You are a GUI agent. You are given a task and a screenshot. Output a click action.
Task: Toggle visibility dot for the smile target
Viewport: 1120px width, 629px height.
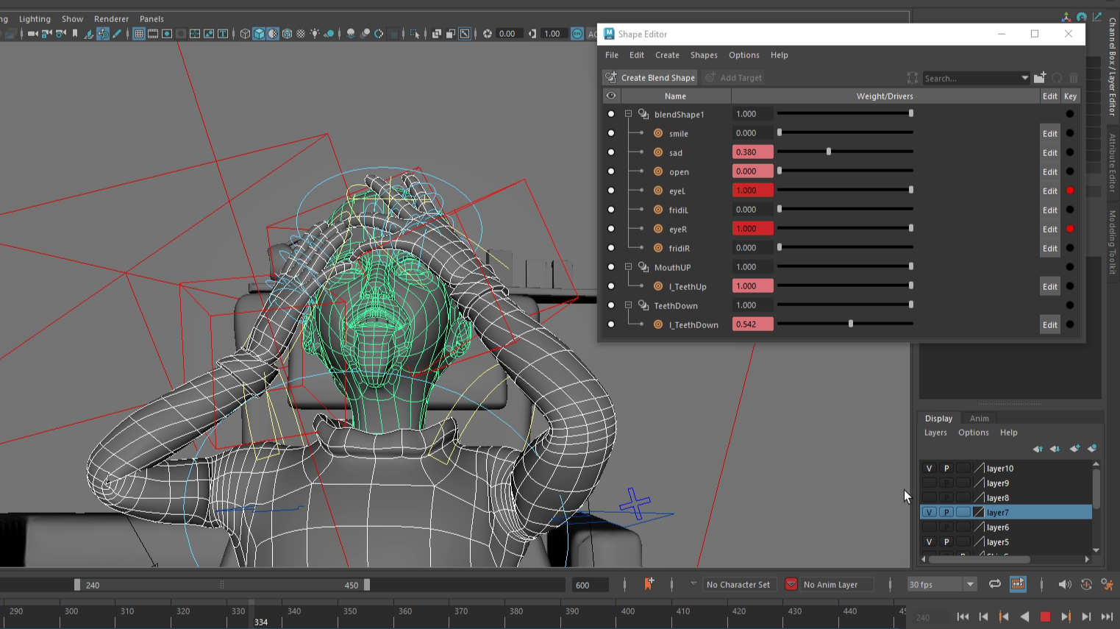[x=610, y=133]
